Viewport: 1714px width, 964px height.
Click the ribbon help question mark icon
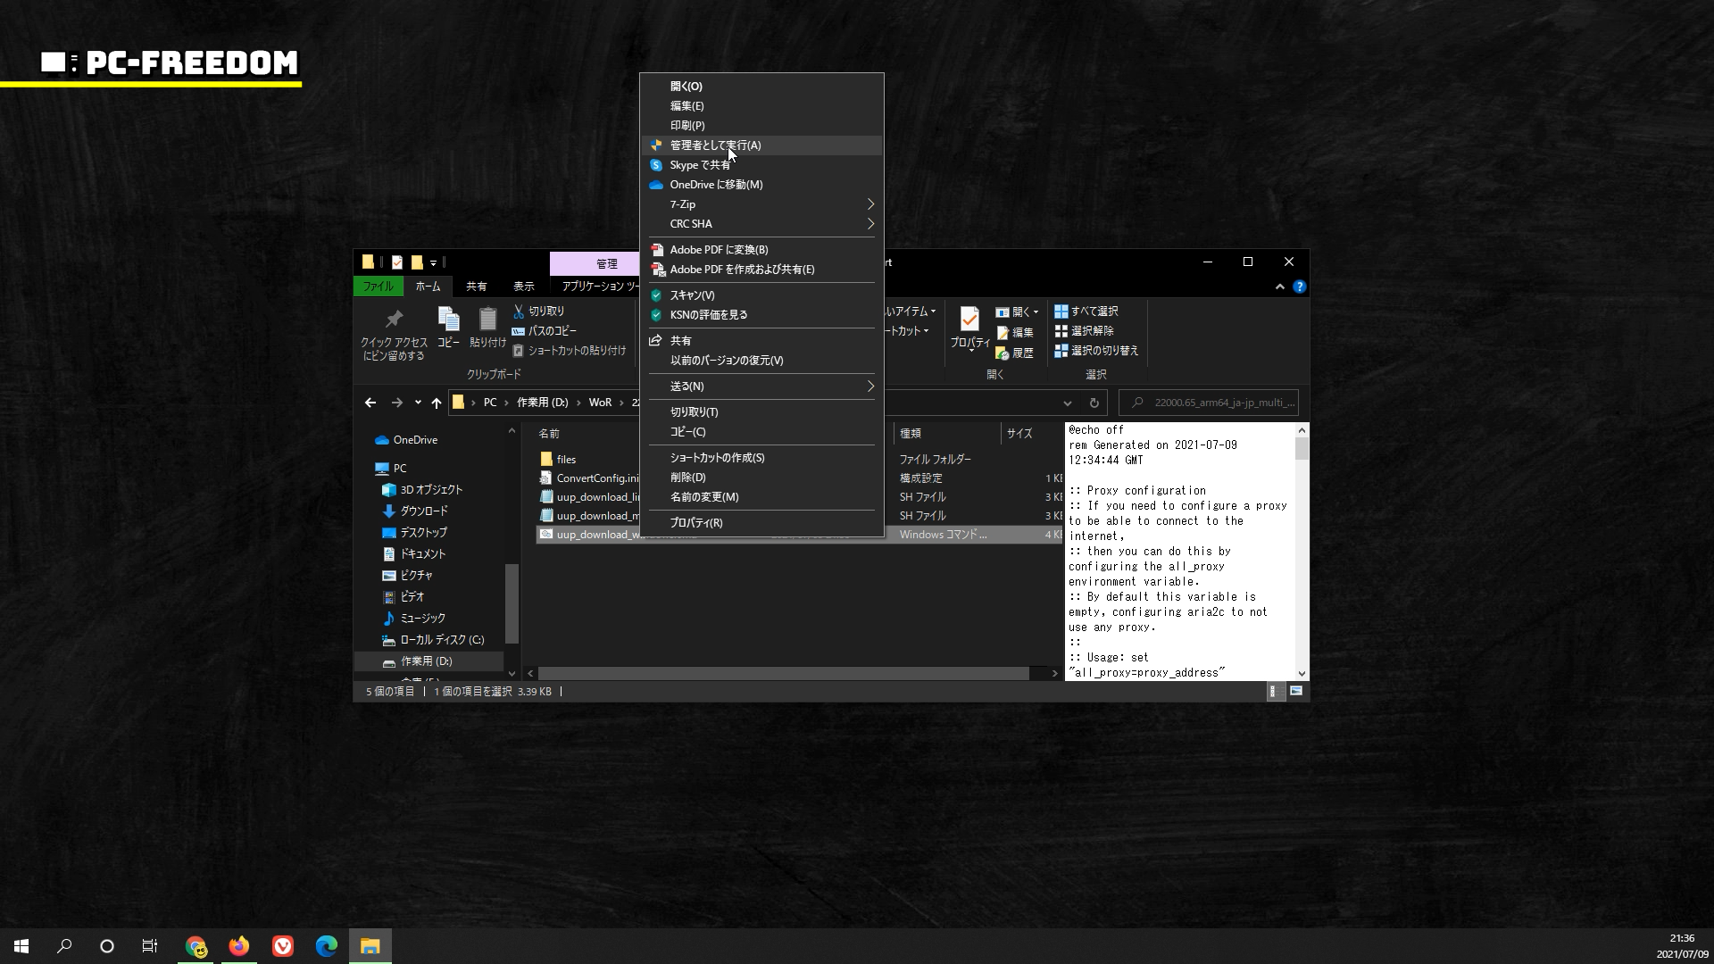click(x=1300, y=287)
